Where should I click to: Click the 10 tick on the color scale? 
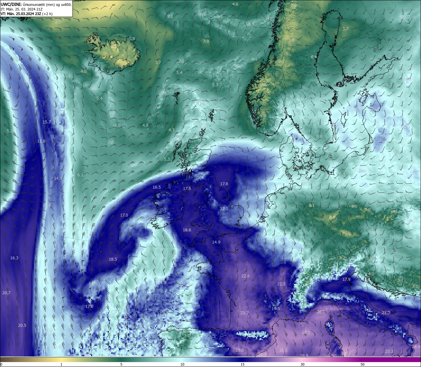click(x=182, y=364)
